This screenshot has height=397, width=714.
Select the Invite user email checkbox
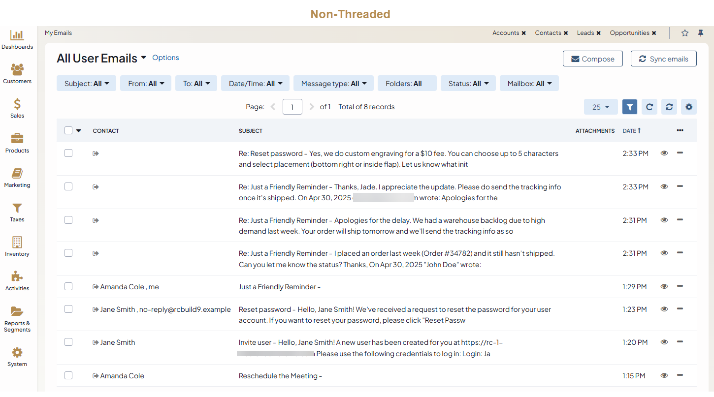(68, 342)
